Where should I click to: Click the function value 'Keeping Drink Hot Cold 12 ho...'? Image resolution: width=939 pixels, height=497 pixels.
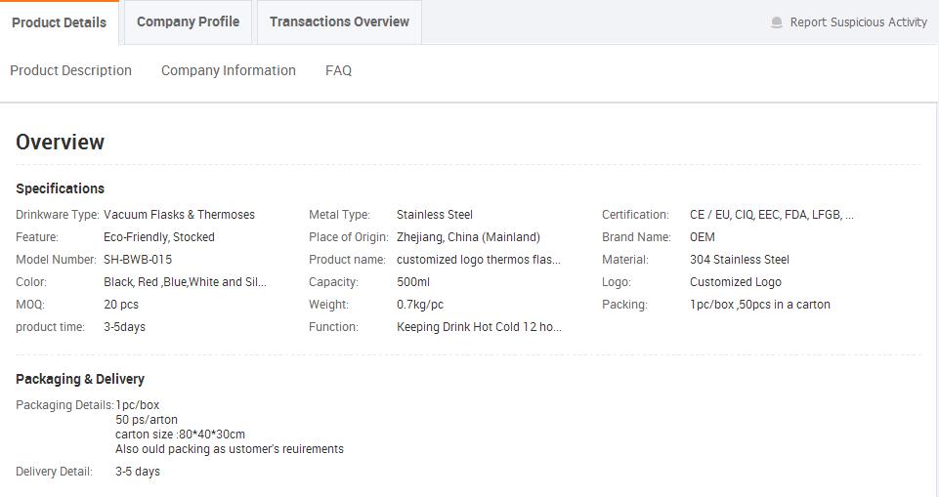tap(479, 327)
